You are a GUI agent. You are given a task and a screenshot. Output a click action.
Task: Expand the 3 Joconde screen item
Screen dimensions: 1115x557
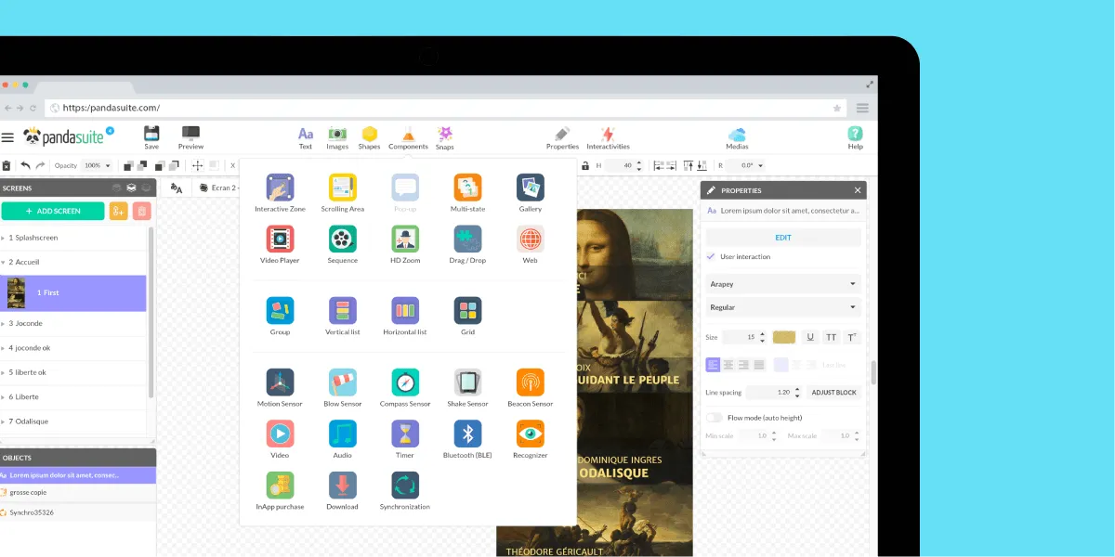click(4, 324)
